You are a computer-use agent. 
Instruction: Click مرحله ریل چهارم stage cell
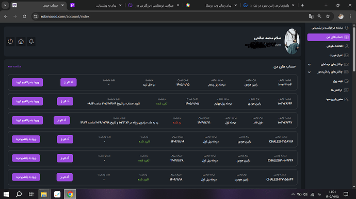223,104
